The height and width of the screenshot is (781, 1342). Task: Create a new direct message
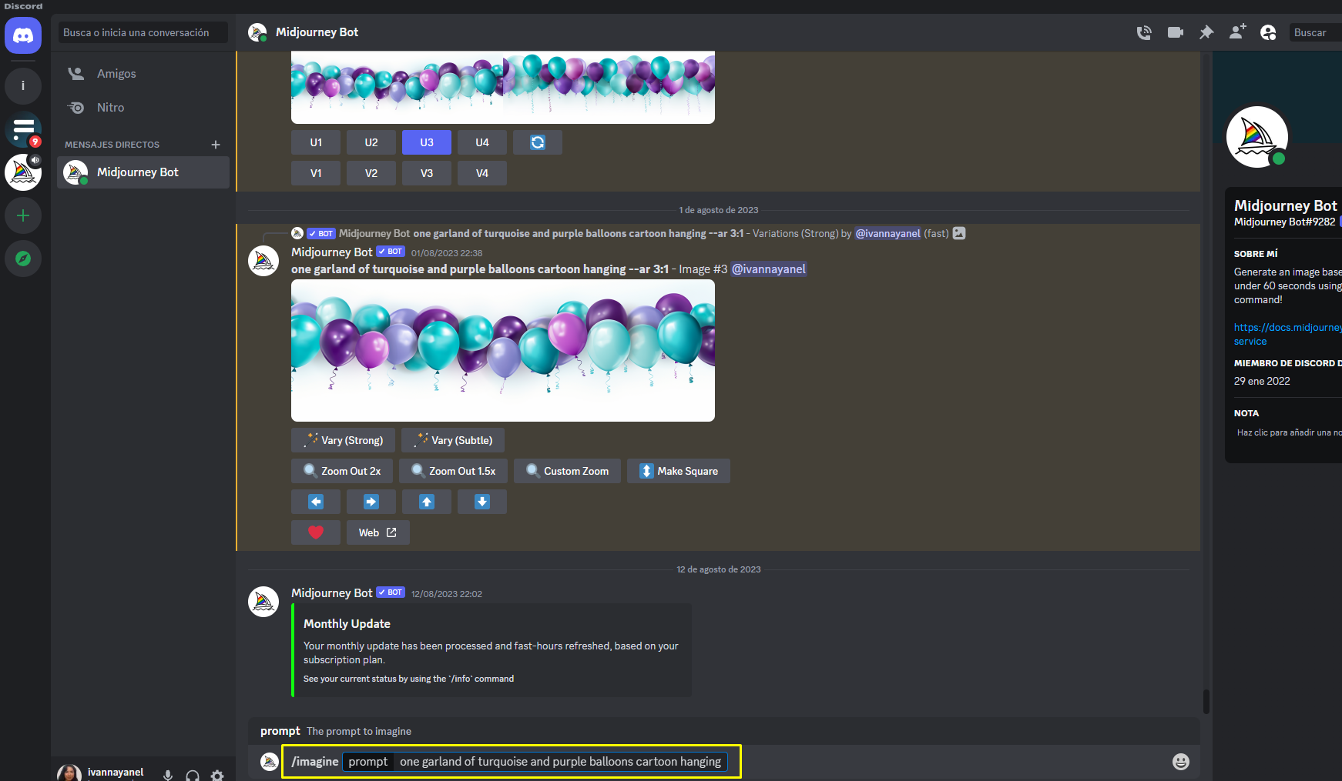[x=216, y=145]
